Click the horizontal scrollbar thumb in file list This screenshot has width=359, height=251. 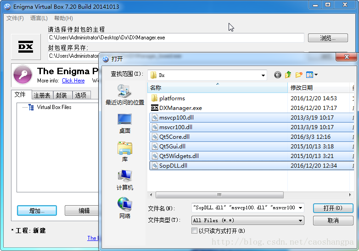(x=219, y=195)
